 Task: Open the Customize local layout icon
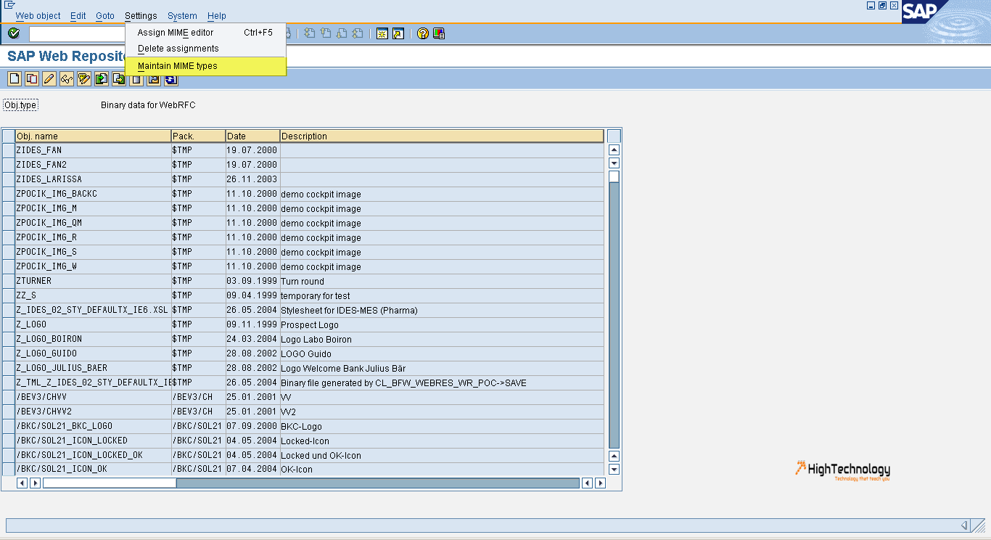tap(439, 33)
